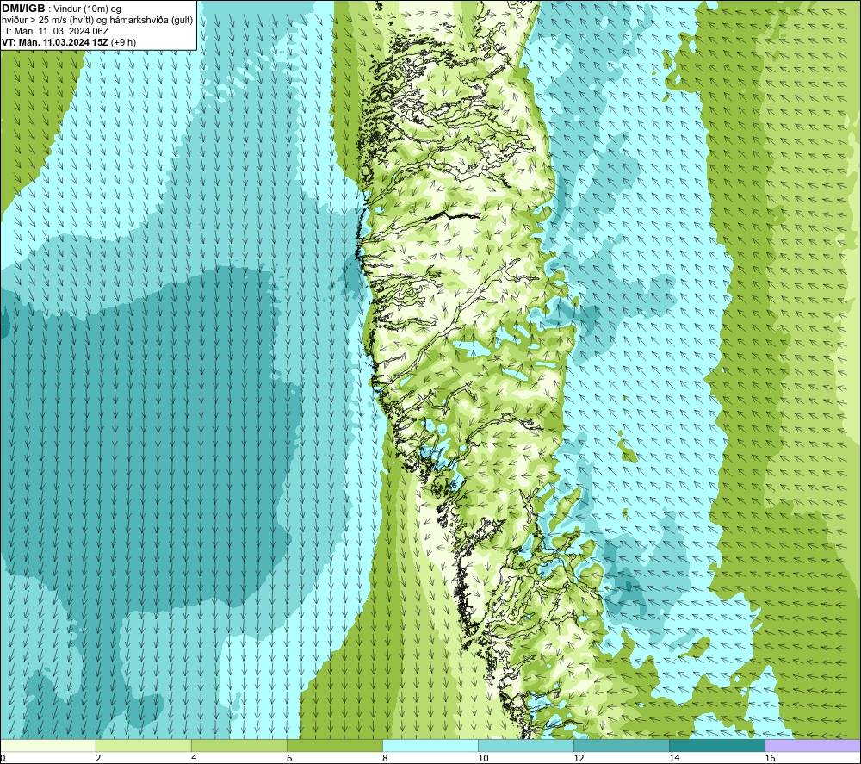Click the legend label "6"
Viewport: 861px width, 764px height.
(289, 759)
